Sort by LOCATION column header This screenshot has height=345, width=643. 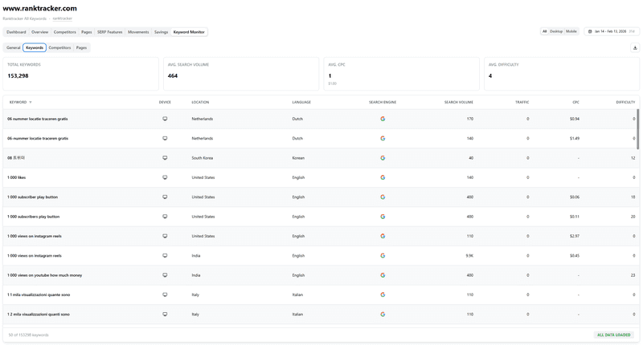pos(200,103)
